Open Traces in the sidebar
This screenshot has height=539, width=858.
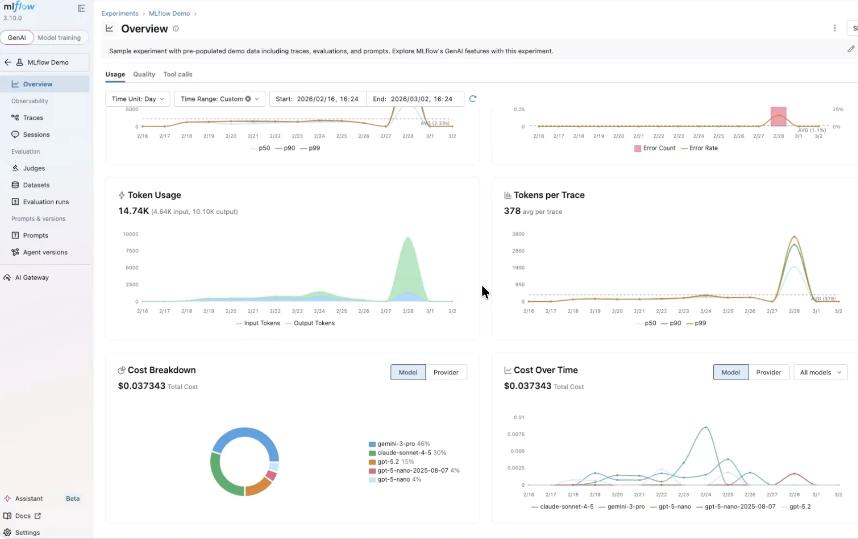click(x=45, y=118)
